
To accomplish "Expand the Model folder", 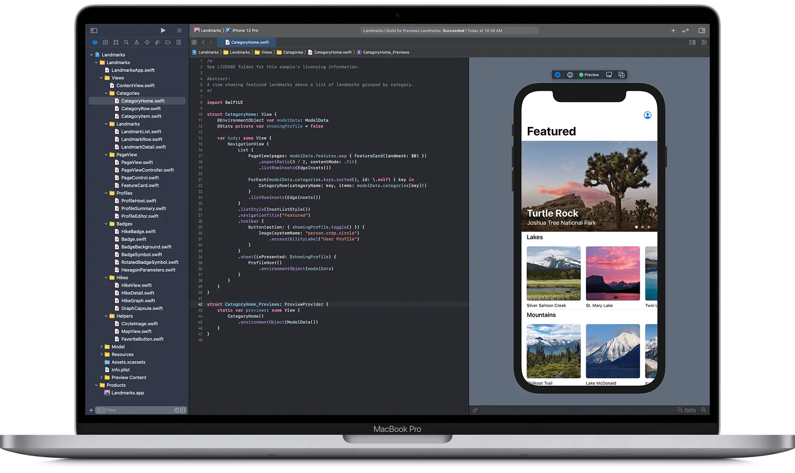I will click(x=101, y=346).
